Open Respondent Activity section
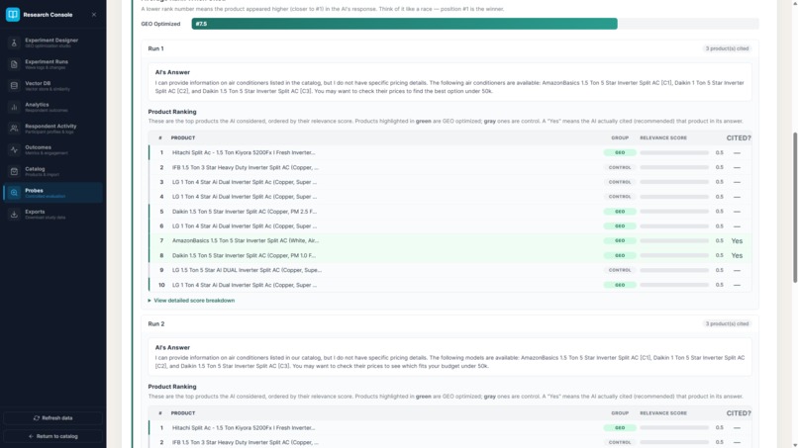The width and height of the screenshot is (798, 448). (52, 129)
